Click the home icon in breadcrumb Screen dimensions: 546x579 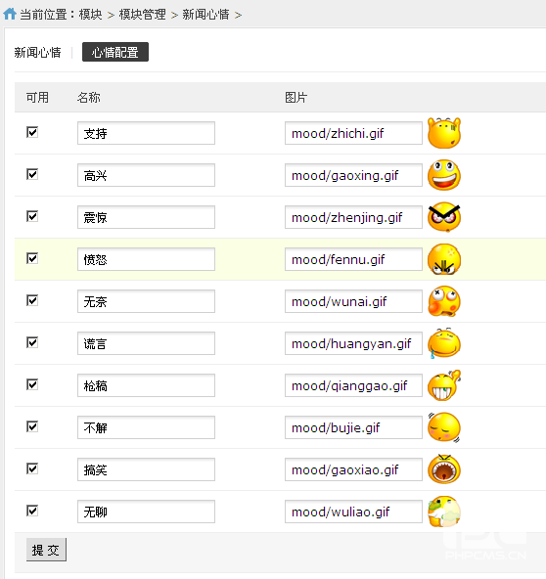pos(10,14)
